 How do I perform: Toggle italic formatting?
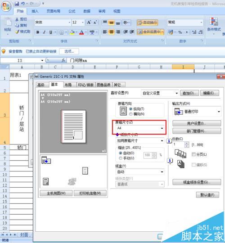pyautogui.click(x=44, y=32)
